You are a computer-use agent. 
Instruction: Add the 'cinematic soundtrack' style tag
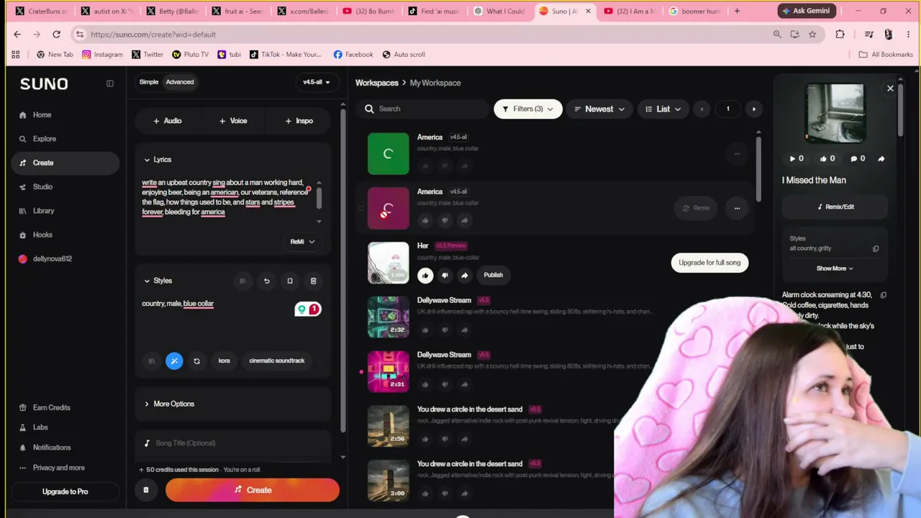277,361
